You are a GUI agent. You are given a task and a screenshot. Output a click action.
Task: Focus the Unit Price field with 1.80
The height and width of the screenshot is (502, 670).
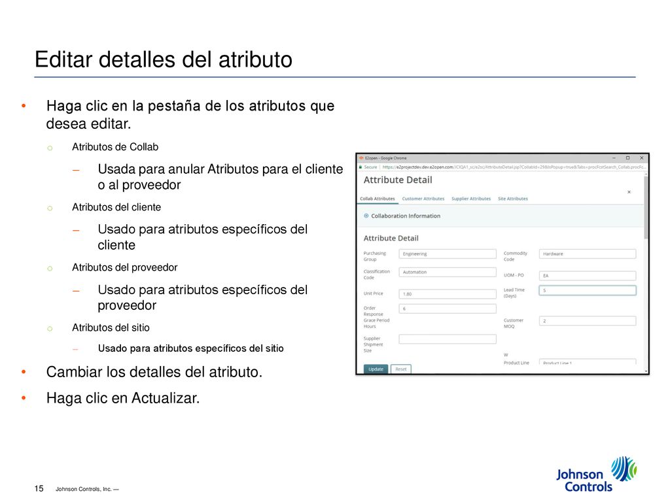[x=448, y=293]
